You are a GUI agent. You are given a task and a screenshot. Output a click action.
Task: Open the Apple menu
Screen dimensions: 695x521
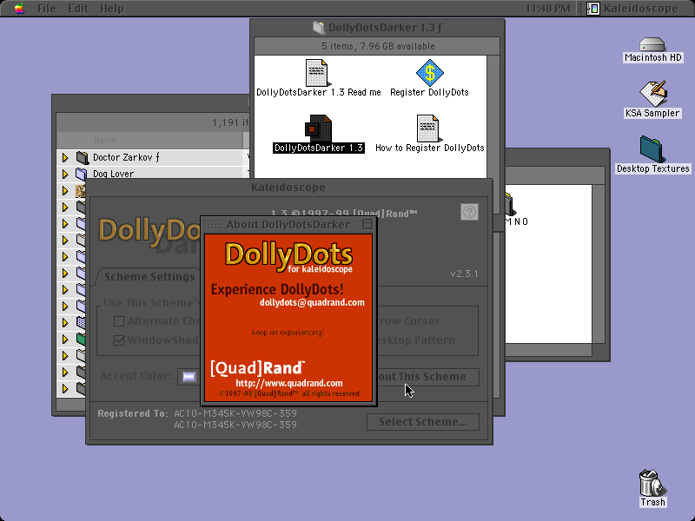pyautogui.click(x=19, y=8)
